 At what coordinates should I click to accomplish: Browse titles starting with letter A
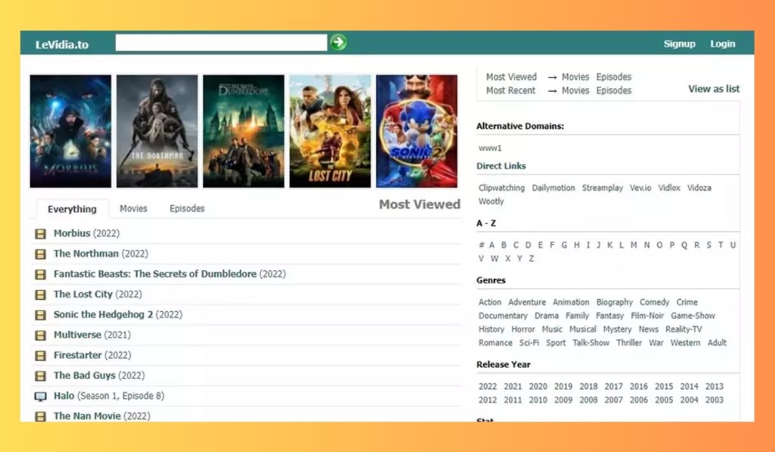click(x=492, y=245)
